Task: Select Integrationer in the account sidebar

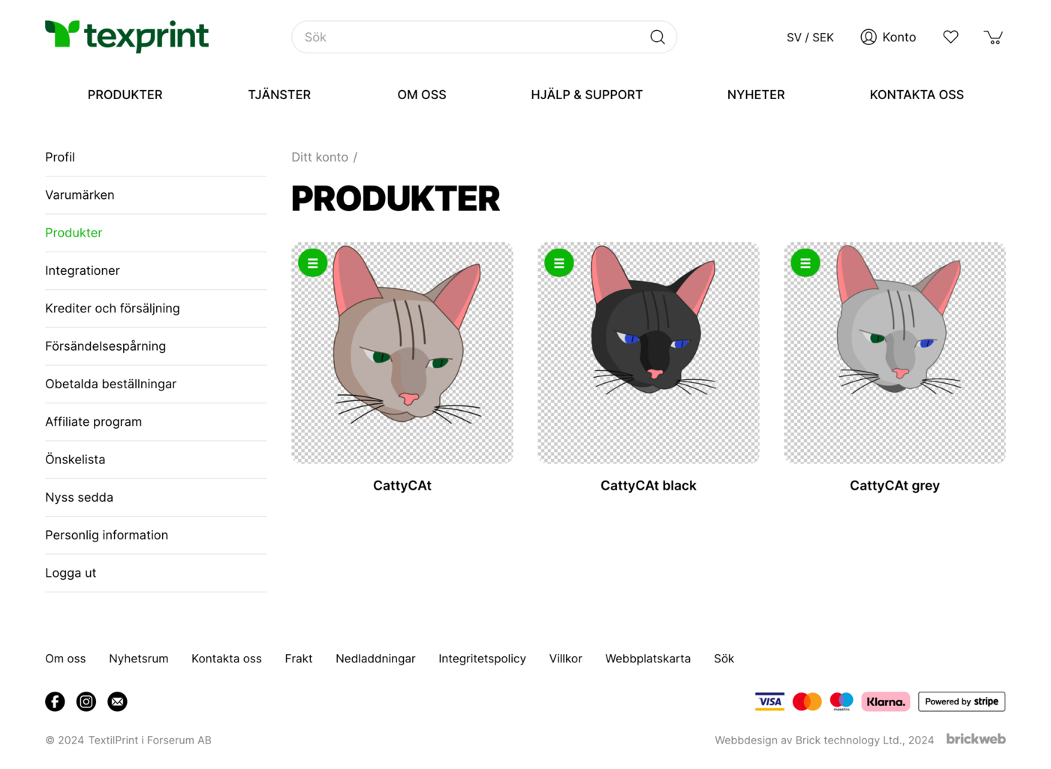Action: click(83, 270)
